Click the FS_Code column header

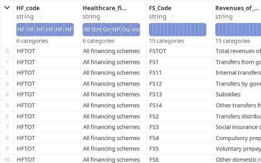pyautogui.click(x=160, y=8)
